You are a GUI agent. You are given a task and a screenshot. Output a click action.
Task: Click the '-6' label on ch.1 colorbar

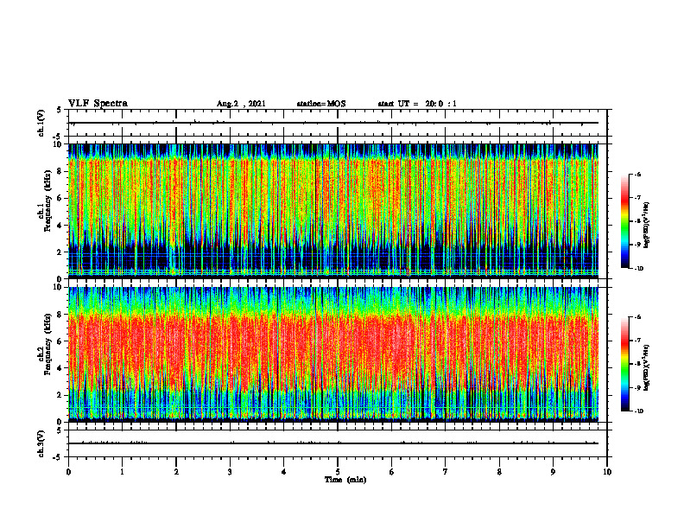[x=638, y=174]
